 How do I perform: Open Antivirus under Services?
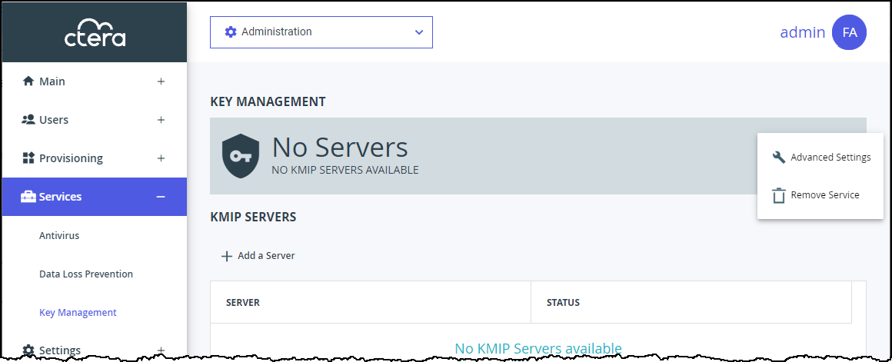(59, 235)
